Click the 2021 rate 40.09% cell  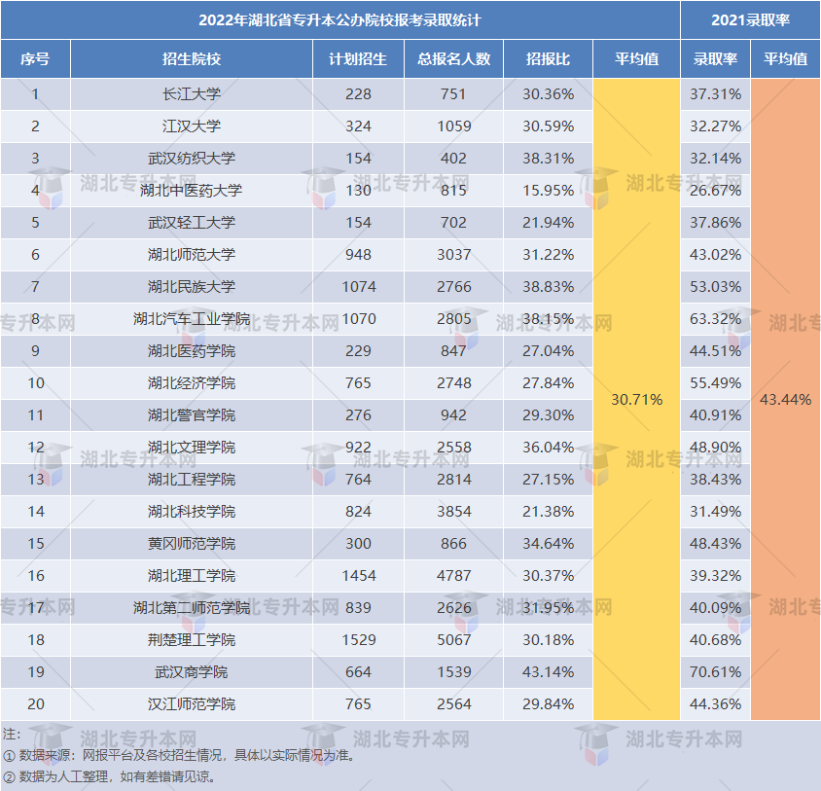(715, 608)
